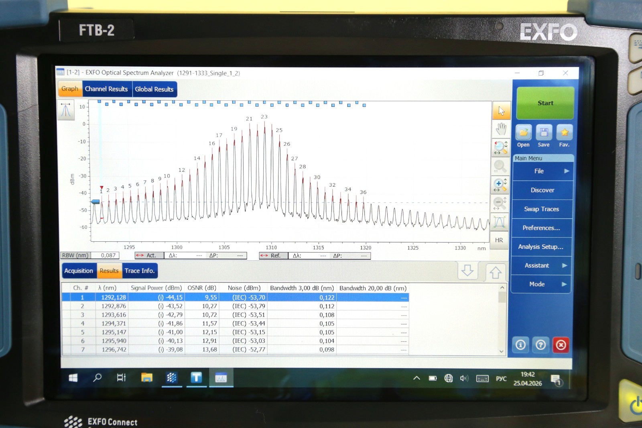Click the info circle icon
The width and height of the screenshot is (642, 428).
[x=521, y=344]
